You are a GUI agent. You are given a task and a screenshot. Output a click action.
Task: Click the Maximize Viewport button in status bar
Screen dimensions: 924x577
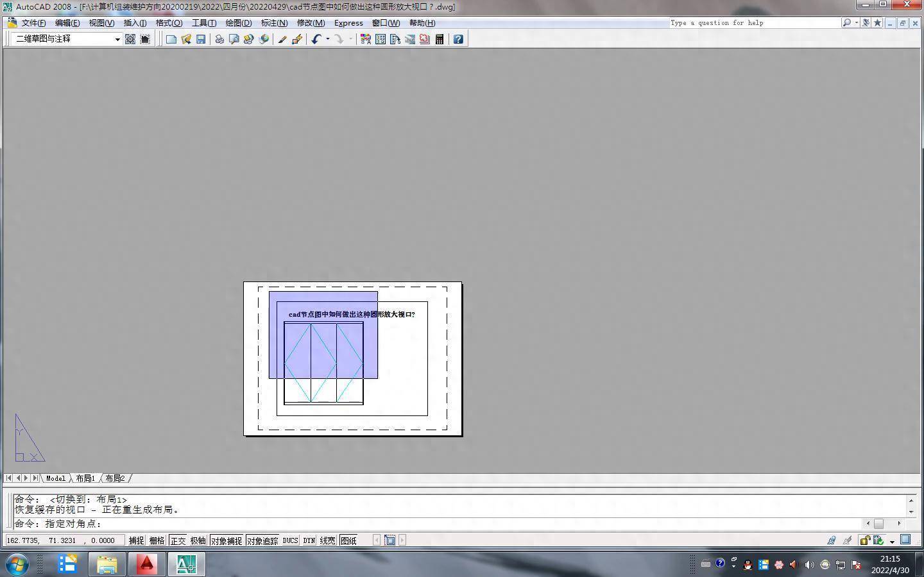tap(389, 540)
